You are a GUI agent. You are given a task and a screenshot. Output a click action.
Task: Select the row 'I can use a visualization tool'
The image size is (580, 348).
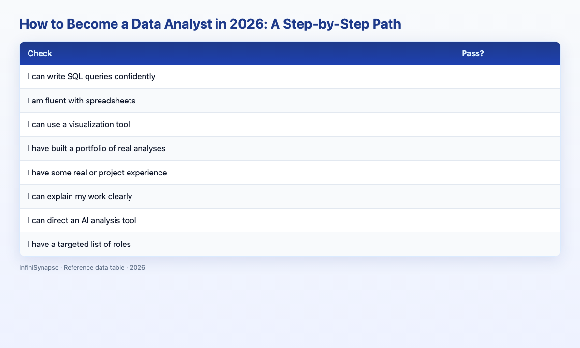pyautogui.click(x=290, y=124)
